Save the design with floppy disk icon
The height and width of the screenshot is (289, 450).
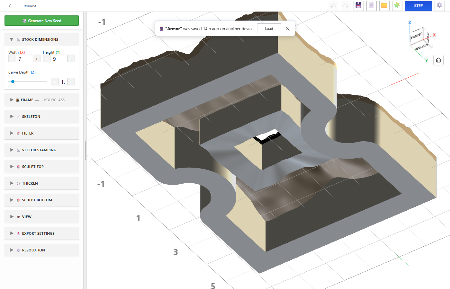359,6
